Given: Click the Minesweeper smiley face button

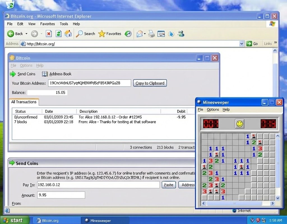Looking at the screenshot, I should tap(240, 124).
